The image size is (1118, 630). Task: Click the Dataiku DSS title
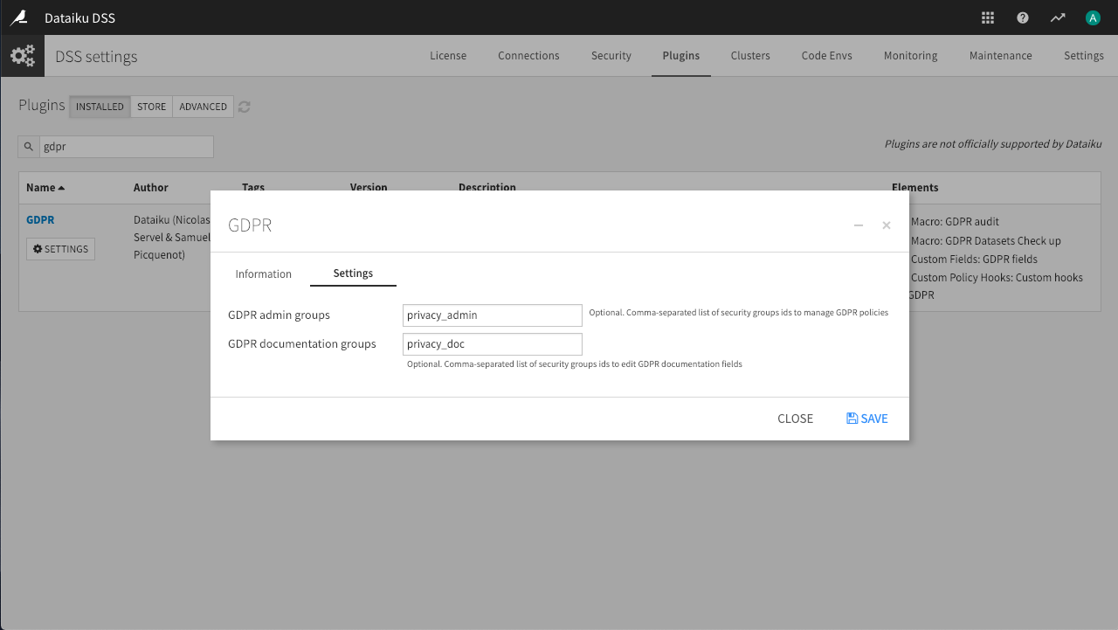point(79,17)
